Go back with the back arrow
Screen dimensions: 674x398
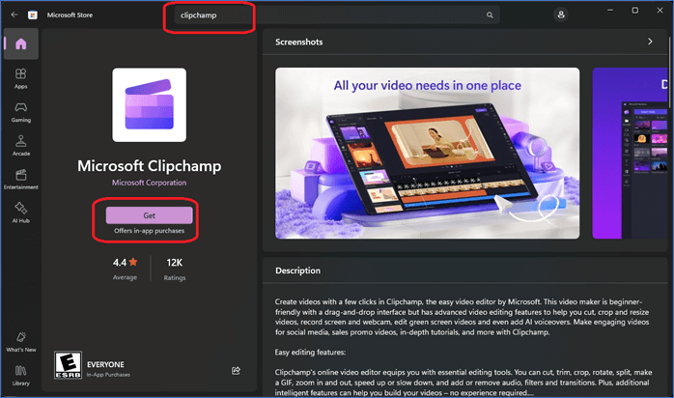tap(14, 14)
